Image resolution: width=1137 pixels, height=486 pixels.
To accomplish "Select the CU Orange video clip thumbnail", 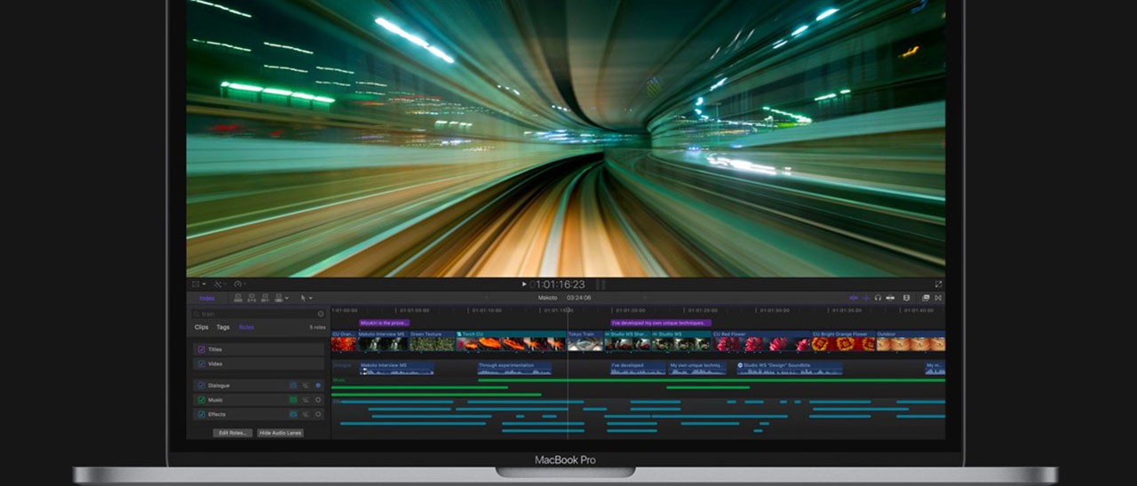I will click(344, 341).
